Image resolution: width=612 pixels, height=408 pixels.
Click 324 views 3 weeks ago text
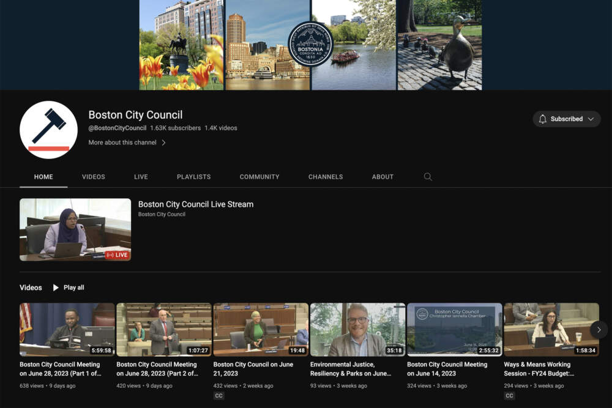tap(437, 386)
